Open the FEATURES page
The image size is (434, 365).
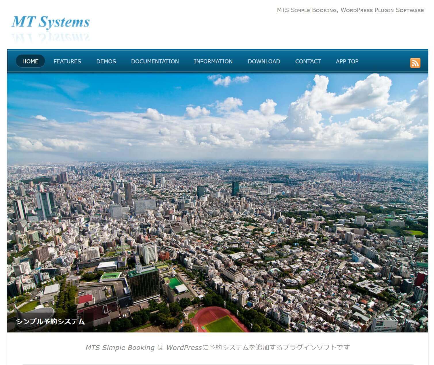click(67, 61)
